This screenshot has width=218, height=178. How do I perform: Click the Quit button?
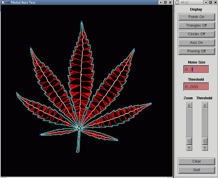196,170
